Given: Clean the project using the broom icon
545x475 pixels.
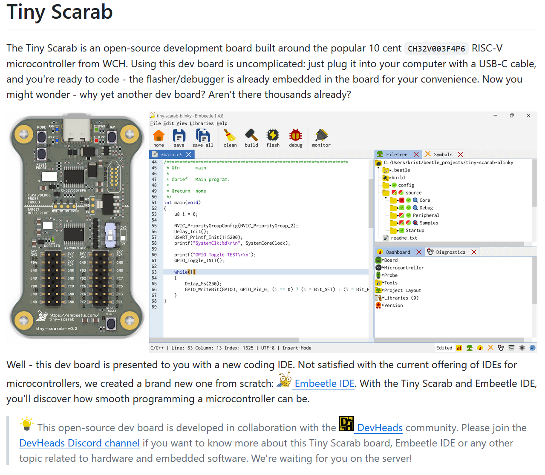Looking at the screenshot, I should click(x=230, y=136).
